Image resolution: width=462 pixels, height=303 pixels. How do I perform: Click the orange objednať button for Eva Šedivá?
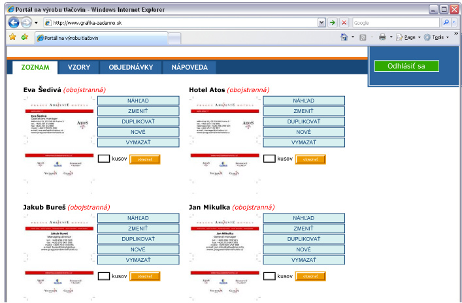coord(145,159)
